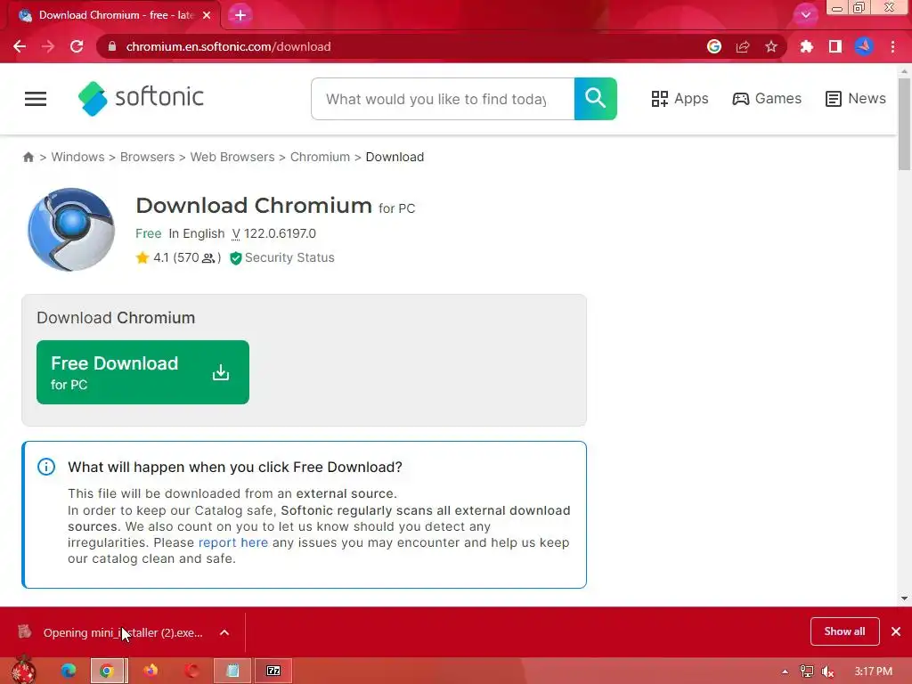Expand tab search dropdown arrow
This screenshot has width=912, height=684.
tap(805, 15)
